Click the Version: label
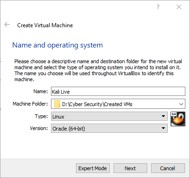190x178 pixels. tap(39, 128)
